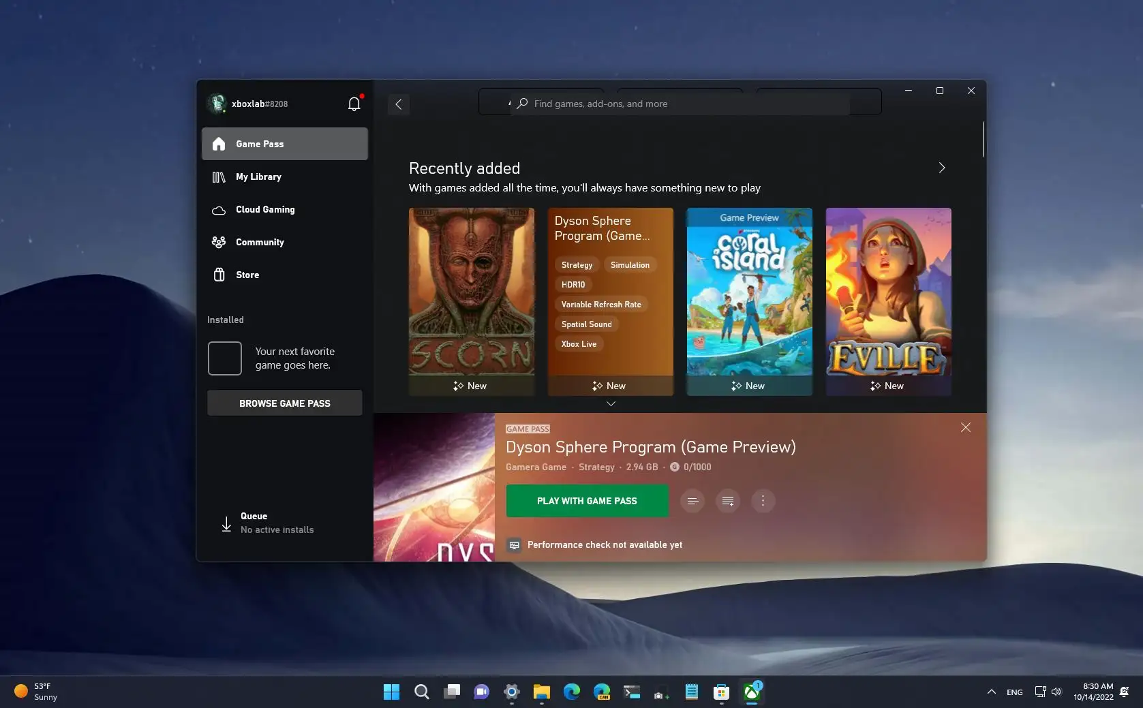Open the weather widget showing 53°F Sunny
Image resolution: width=1143 pixels, height=708 pixels.
click(36, 692)
